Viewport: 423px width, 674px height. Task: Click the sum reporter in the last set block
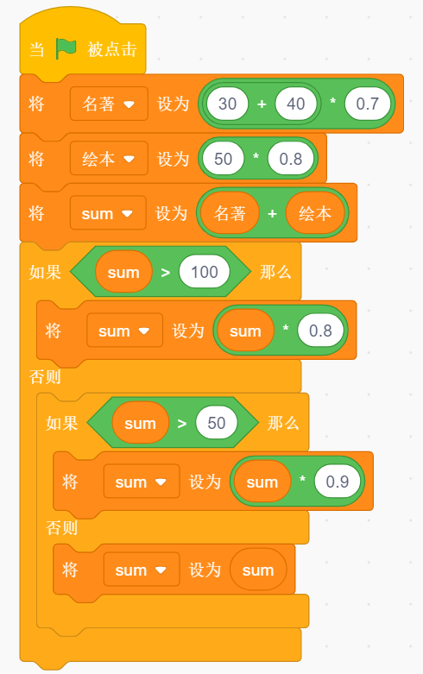258,570
